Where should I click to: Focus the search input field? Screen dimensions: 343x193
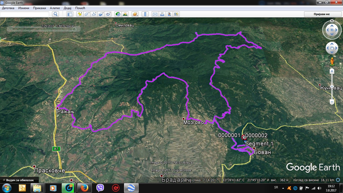click(x=25, y=14)
